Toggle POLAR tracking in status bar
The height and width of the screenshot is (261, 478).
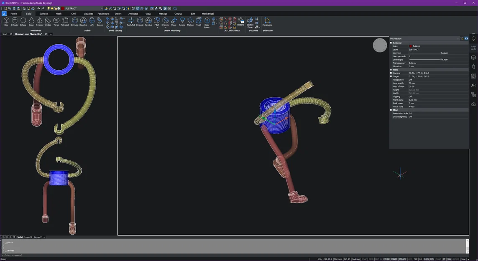pos(386,259)
